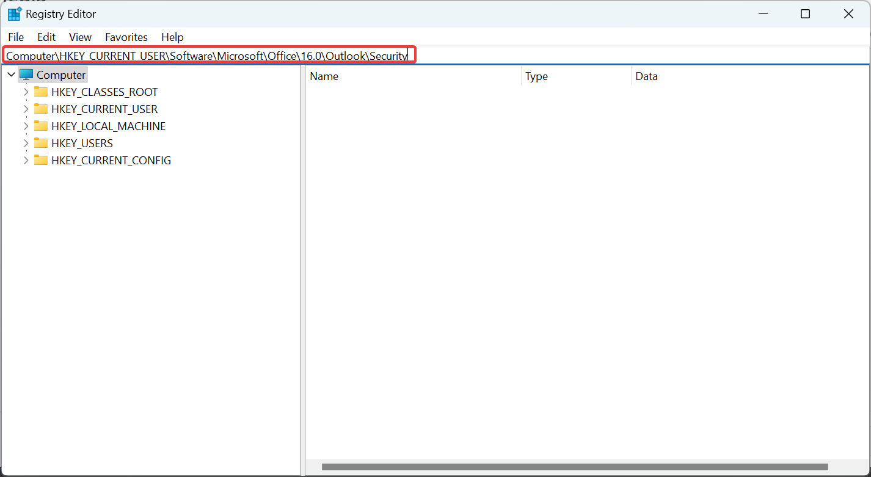
Task: Expand the HKEY_CLASSES_ROOT hive
Action: click(x=26, y=92)
